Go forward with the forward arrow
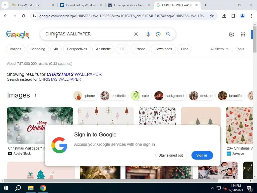 [x=15, y=16]
